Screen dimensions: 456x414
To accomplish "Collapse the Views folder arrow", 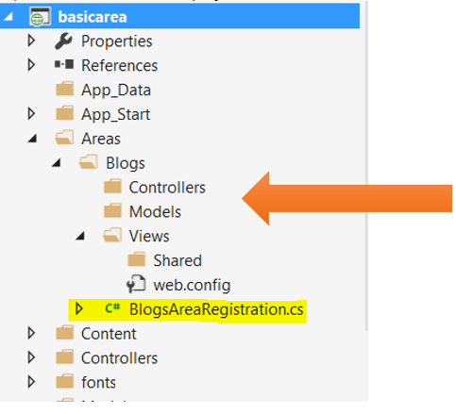I will [80, 236].
